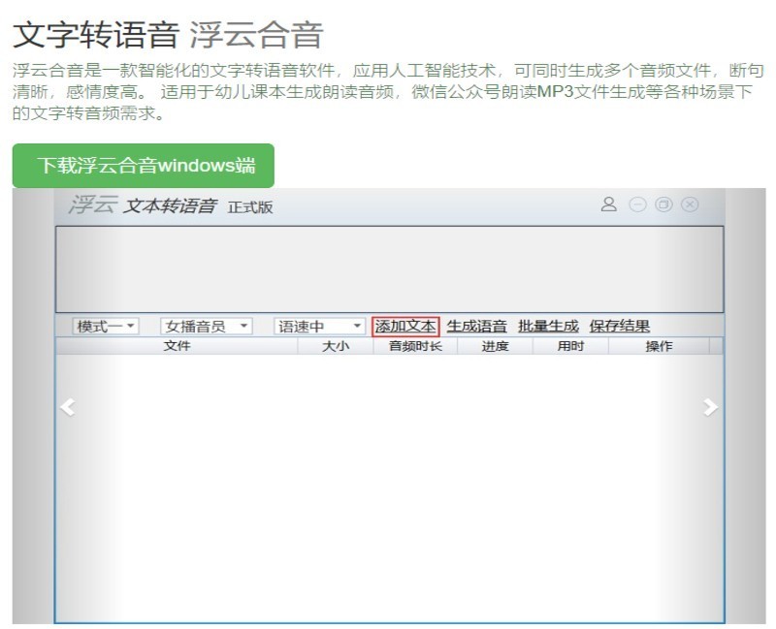The width and height of the screenshot is (776, 629).
Task: Click the 操作 column header
Action: tap(659, 346)
